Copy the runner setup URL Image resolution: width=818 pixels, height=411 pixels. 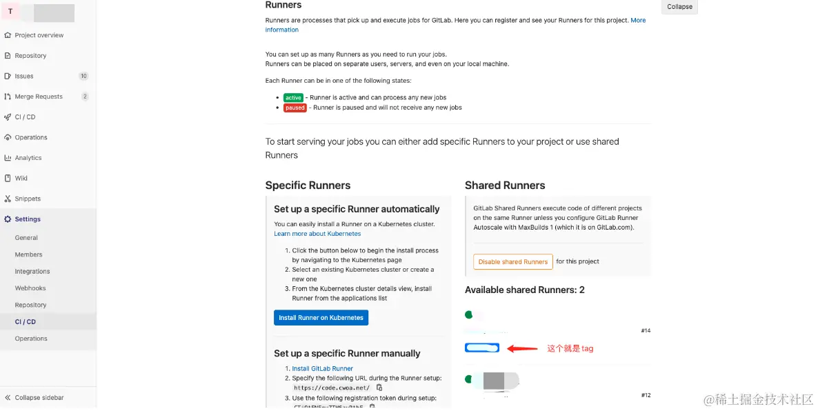379,388
